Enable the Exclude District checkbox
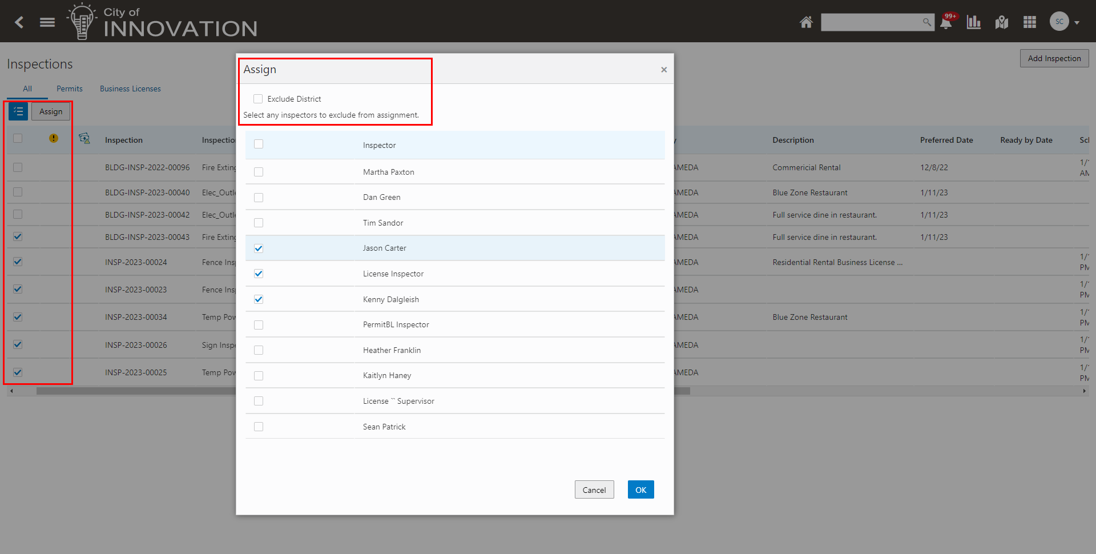 [258, 99]
